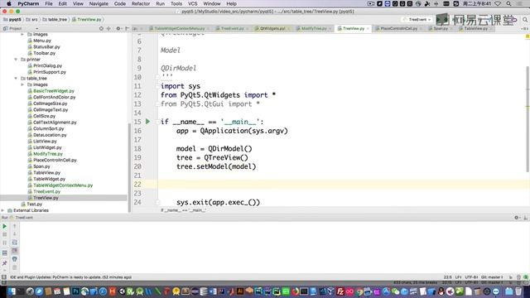
Task: Stop the running process in Run panel
Action: pos(4,234)
